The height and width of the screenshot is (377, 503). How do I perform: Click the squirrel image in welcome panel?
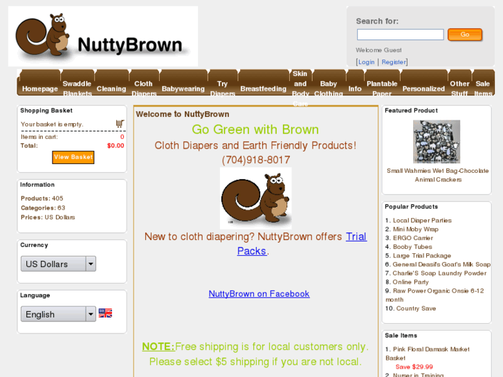(256, 199)
